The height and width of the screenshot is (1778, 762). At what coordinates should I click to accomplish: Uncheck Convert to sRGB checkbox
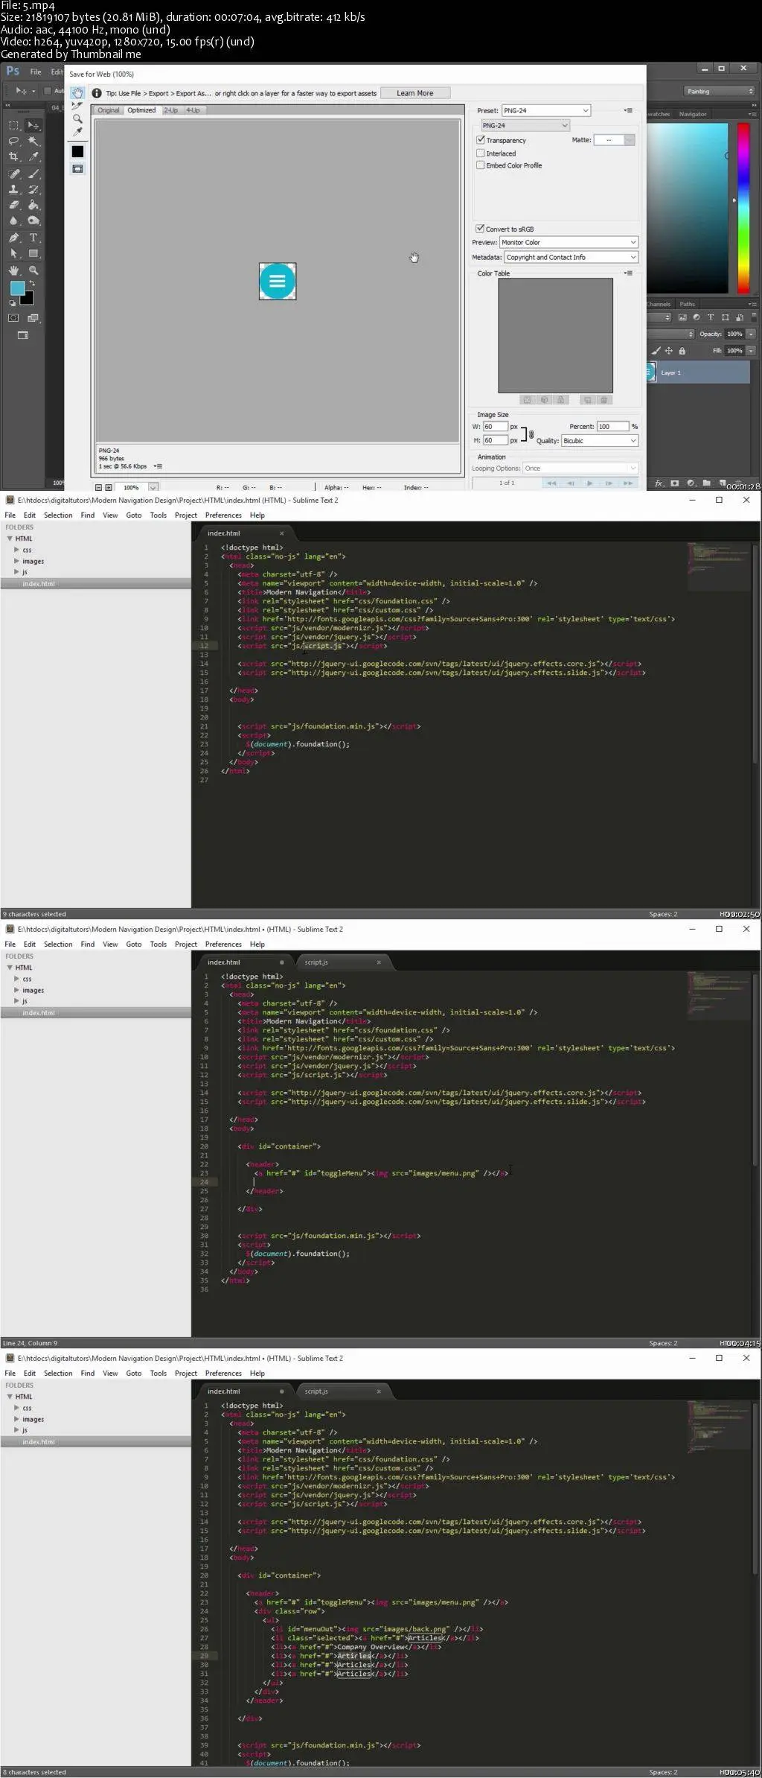(481, 229)
